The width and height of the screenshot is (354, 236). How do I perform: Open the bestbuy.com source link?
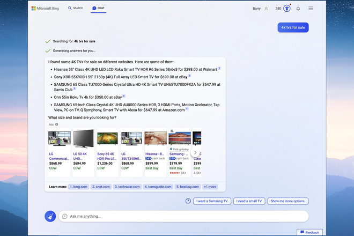[x=188, y=187]
